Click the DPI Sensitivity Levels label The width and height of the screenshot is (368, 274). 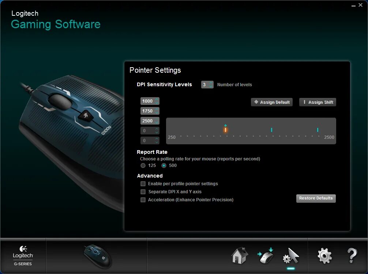pyautogui.click(x=164, y=84)
